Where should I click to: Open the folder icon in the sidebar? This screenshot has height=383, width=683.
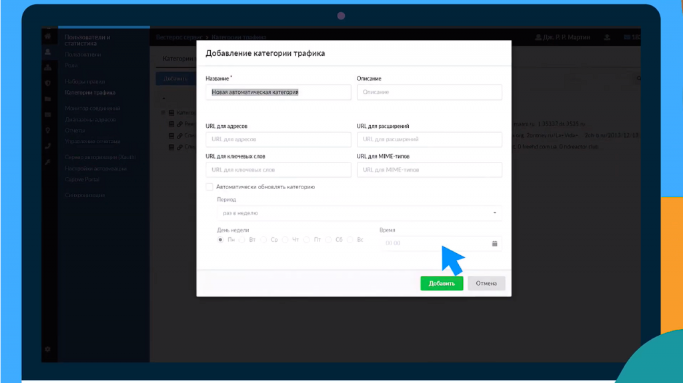48,99
